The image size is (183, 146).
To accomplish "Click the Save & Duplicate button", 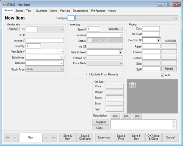I will click(85, 137).
